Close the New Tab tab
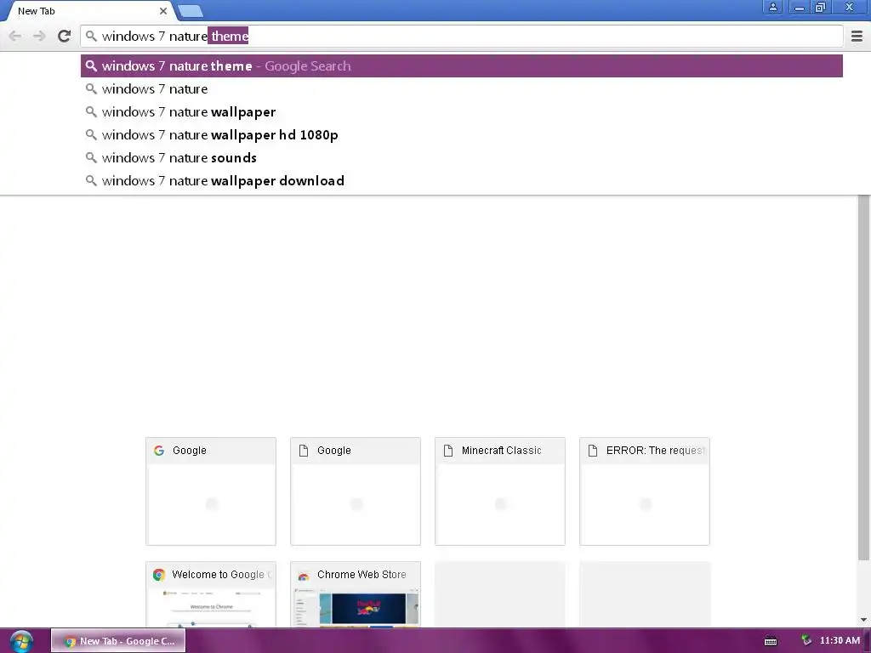871x653 pixels. 162,10
